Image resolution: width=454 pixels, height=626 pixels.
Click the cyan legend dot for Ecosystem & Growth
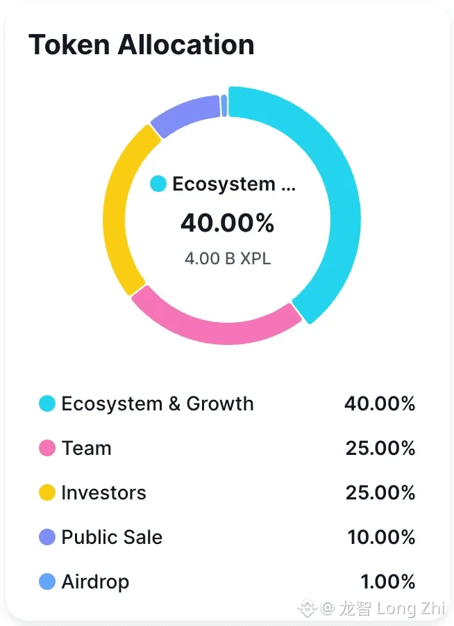coord(47,404)
